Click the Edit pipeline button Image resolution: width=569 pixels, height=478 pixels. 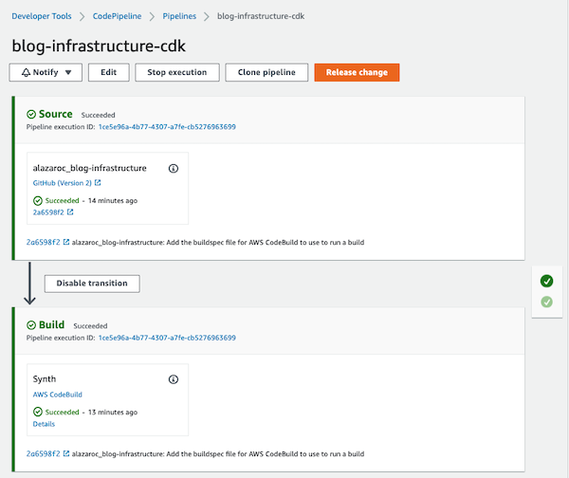tap(108, 73)
